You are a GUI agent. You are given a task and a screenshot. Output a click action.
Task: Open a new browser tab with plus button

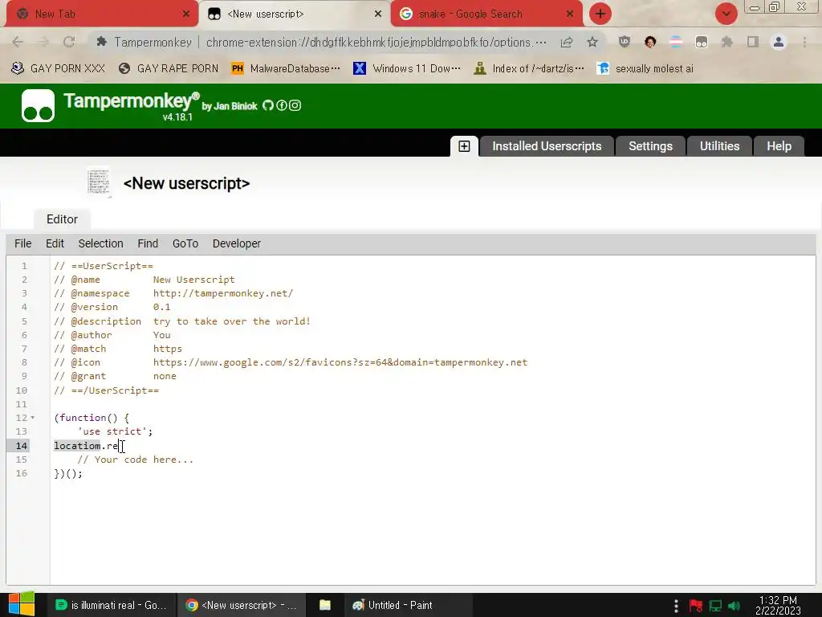tap(600, 14)
